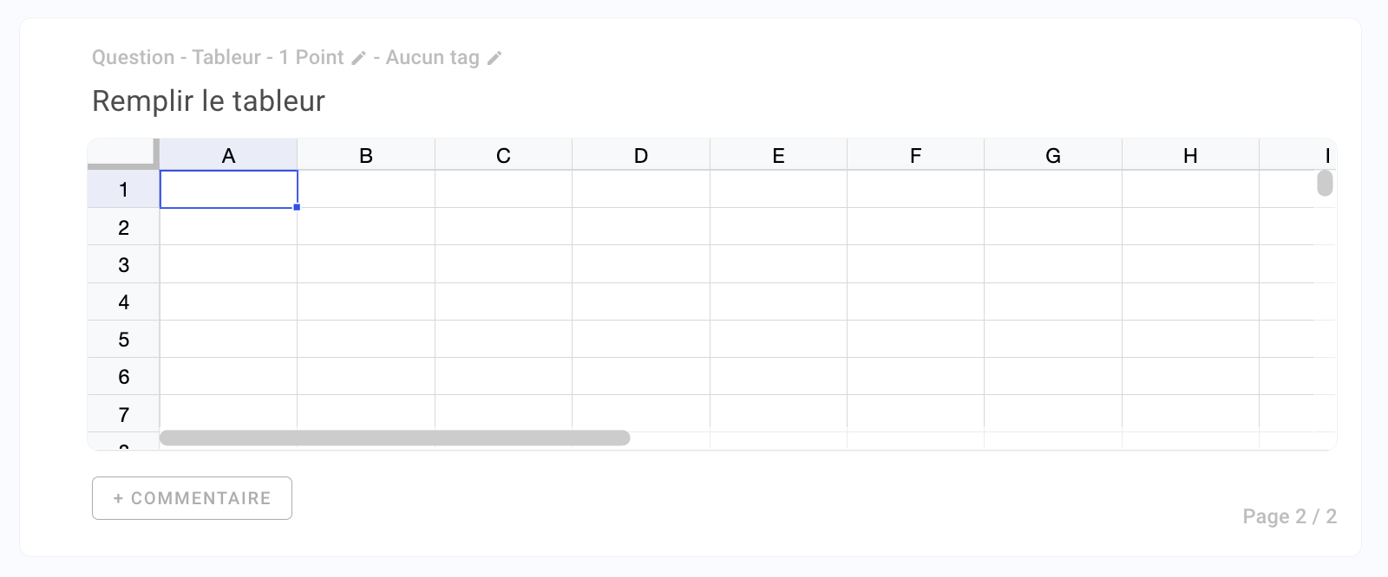Click the select-all corner of the spreadsheet
1388x577 pixels.
(123, 154)
